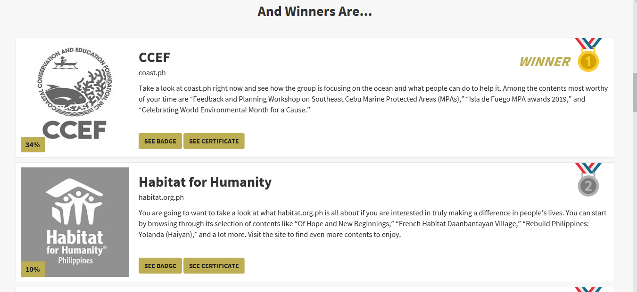
Task: Click the CCEF description paragraph
Action: click(372, 99)
